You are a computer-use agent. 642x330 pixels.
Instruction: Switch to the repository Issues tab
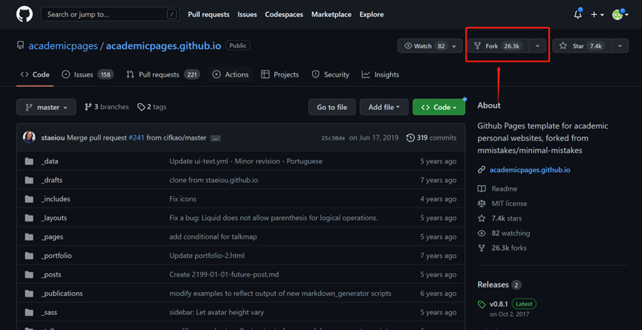click(88, 74)
